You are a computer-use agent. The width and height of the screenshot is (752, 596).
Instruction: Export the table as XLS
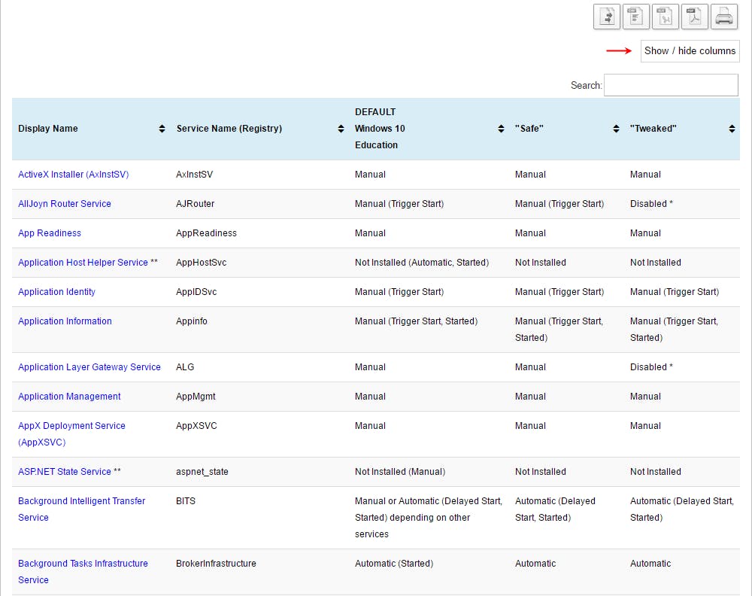pyautogui.click(x=666, y=17)
